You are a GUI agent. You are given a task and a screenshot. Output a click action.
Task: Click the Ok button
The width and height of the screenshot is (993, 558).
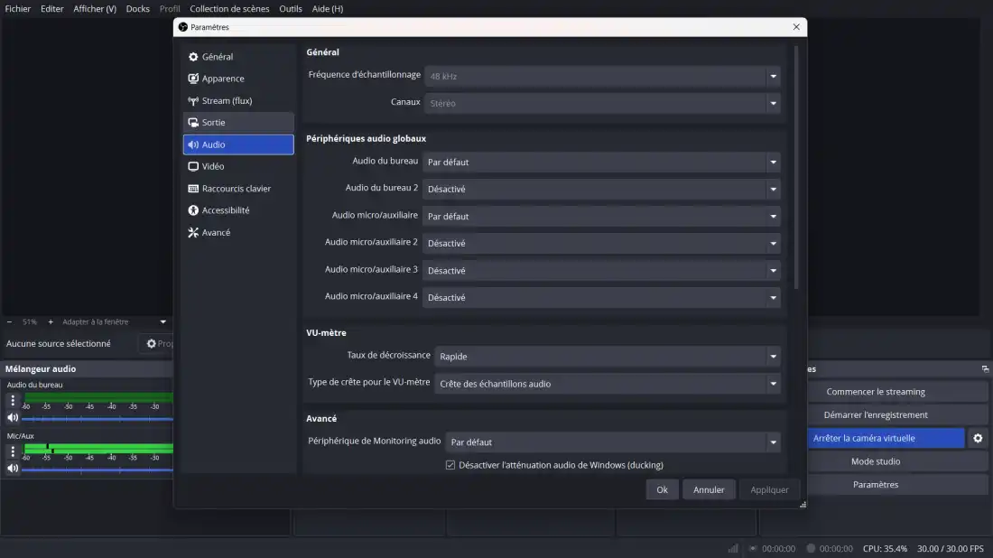[662, 489]
